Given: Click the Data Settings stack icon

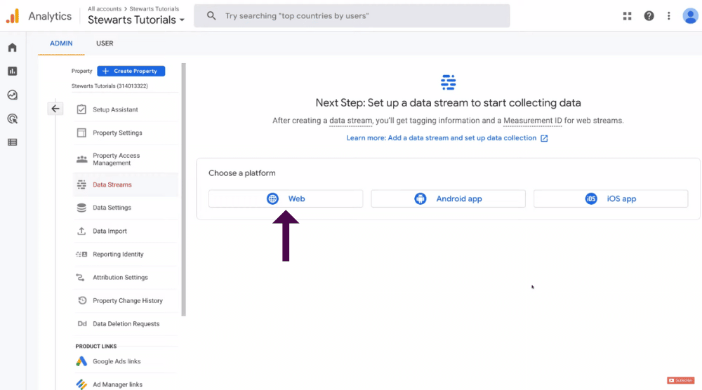Looking at the screenshot, I should pyautogui.click(x=81, y=208).
